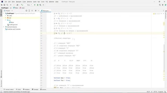Open the Terminal tool window

(35, 89)
